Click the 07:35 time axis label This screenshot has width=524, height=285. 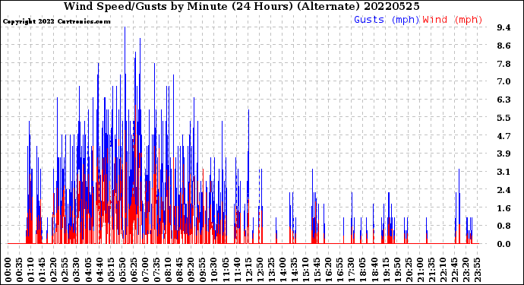pyautogui.click(x=156, y=270)
